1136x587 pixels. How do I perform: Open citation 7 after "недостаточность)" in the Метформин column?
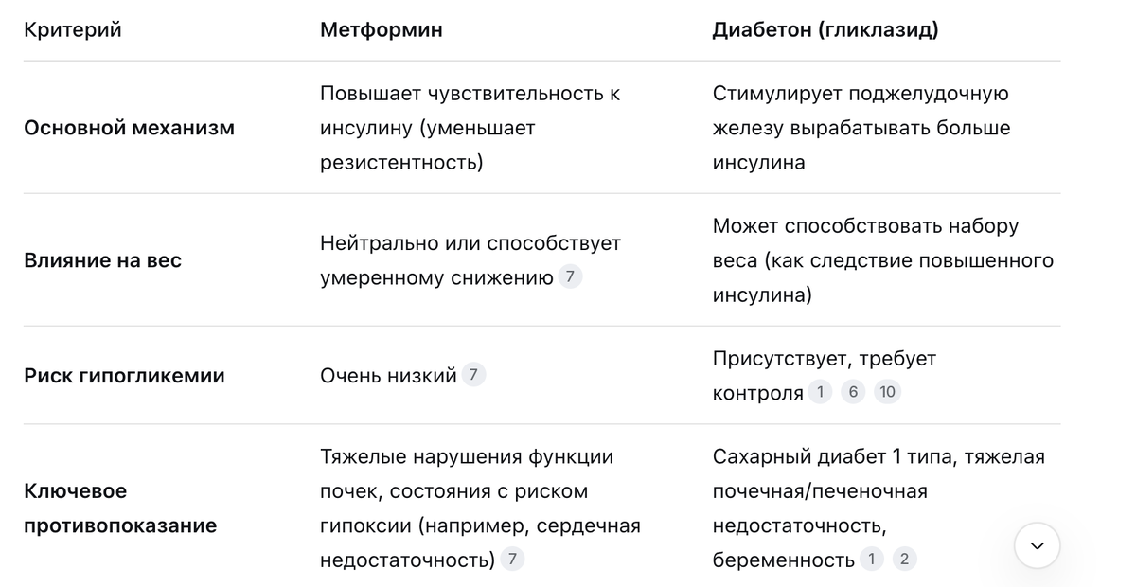coord(512,559)
